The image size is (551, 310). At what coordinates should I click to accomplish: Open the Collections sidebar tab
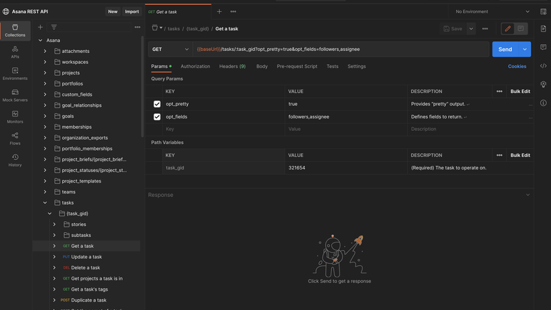point(15,30)
